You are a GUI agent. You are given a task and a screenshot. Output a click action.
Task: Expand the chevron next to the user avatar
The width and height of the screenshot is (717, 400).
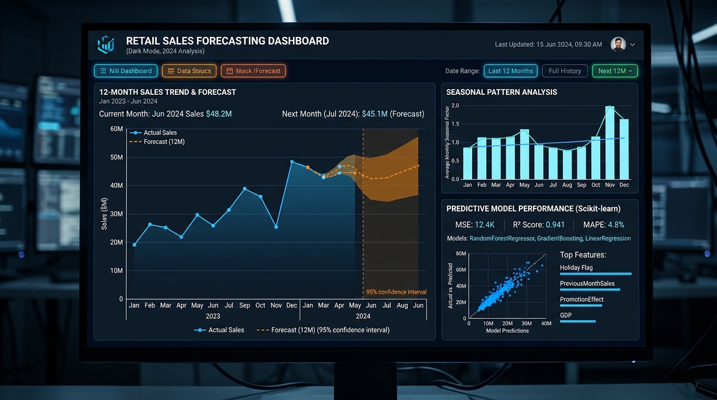633,45
